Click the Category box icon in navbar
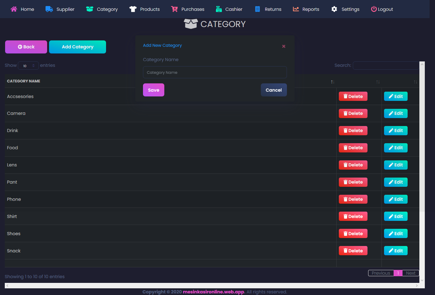The width and height of the screenshot is (435, 295). (89, 9)
